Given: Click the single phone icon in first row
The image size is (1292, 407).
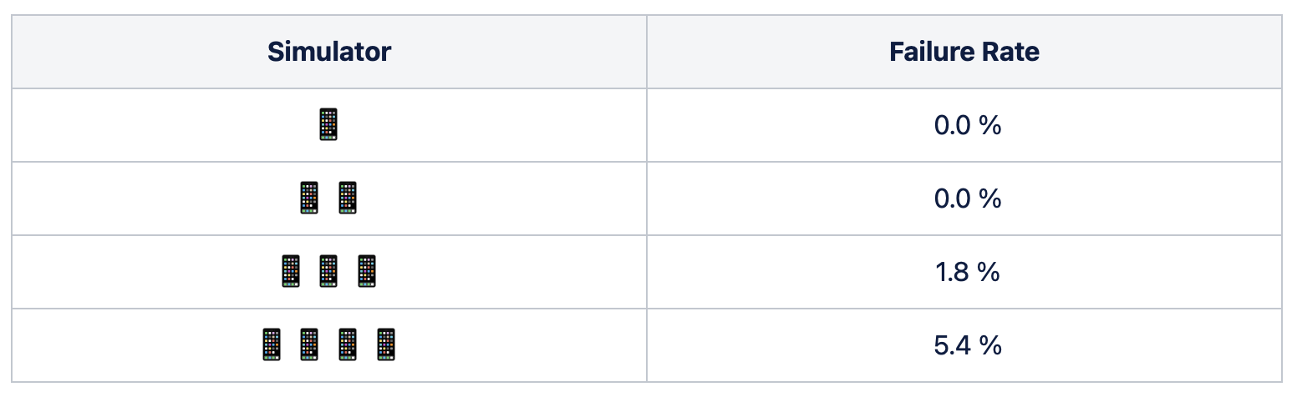Looking at the screenshot, I should click(328, 125).
